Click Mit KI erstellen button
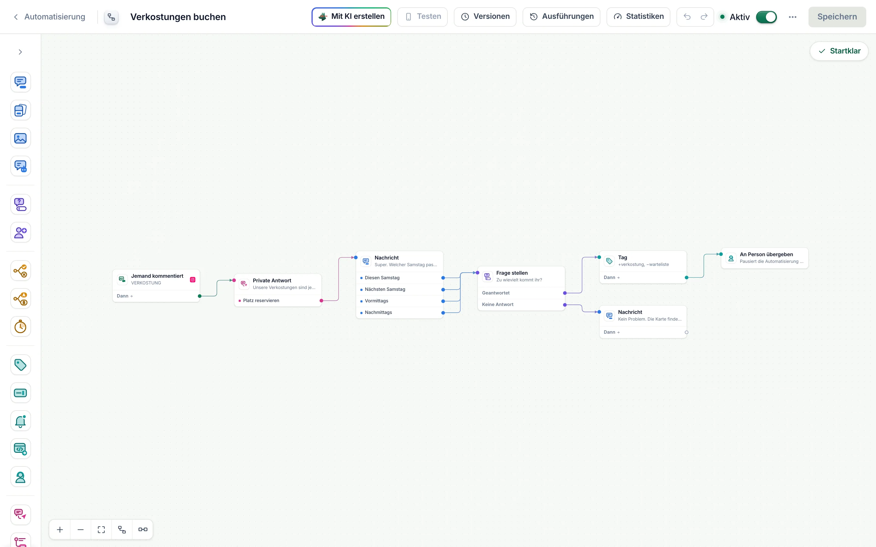Image resolution: width=876 pixels, height=547 pixels. coord(351,17)
